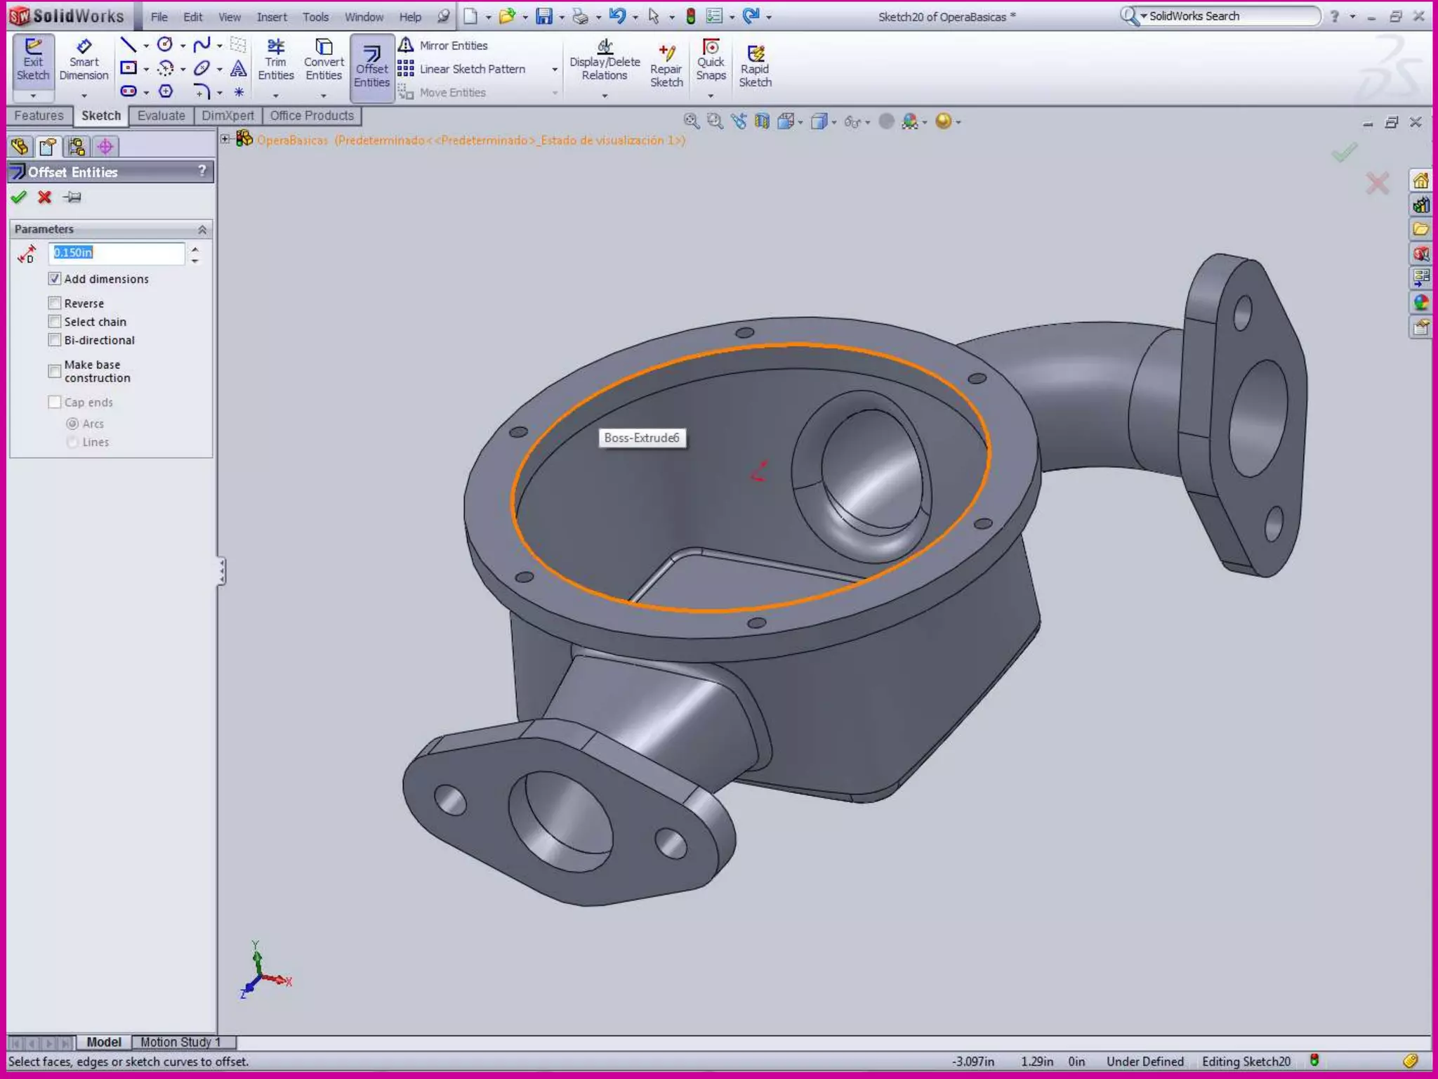Collapse the Parameters section
This screenshot has height=1079, width=1438.
pyautogui.click(x=202, y=230)
